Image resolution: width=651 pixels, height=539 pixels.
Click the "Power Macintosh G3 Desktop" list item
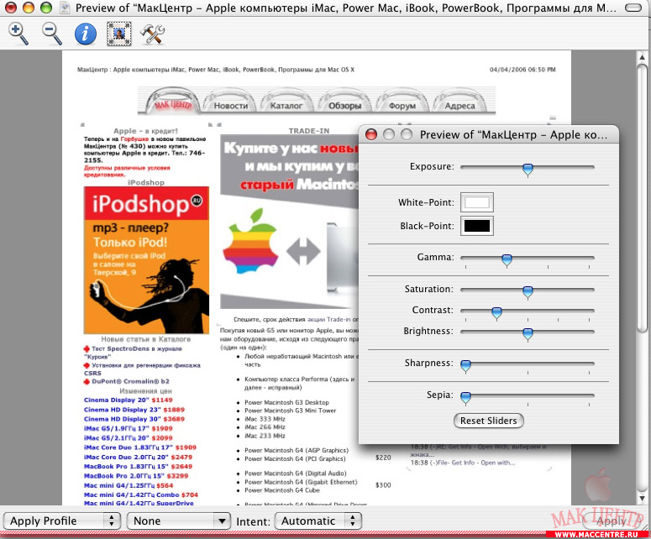286,402
